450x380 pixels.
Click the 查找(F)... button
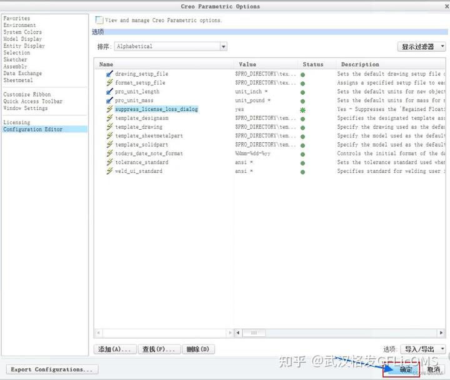pyautogui.click(x=159, y=349)
